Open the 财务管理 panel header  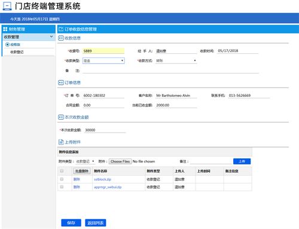tap(29, 29)
